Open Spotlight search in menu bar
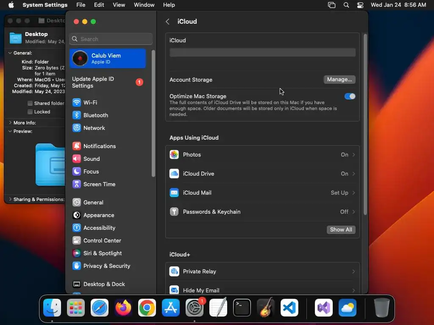 [346, 5]
